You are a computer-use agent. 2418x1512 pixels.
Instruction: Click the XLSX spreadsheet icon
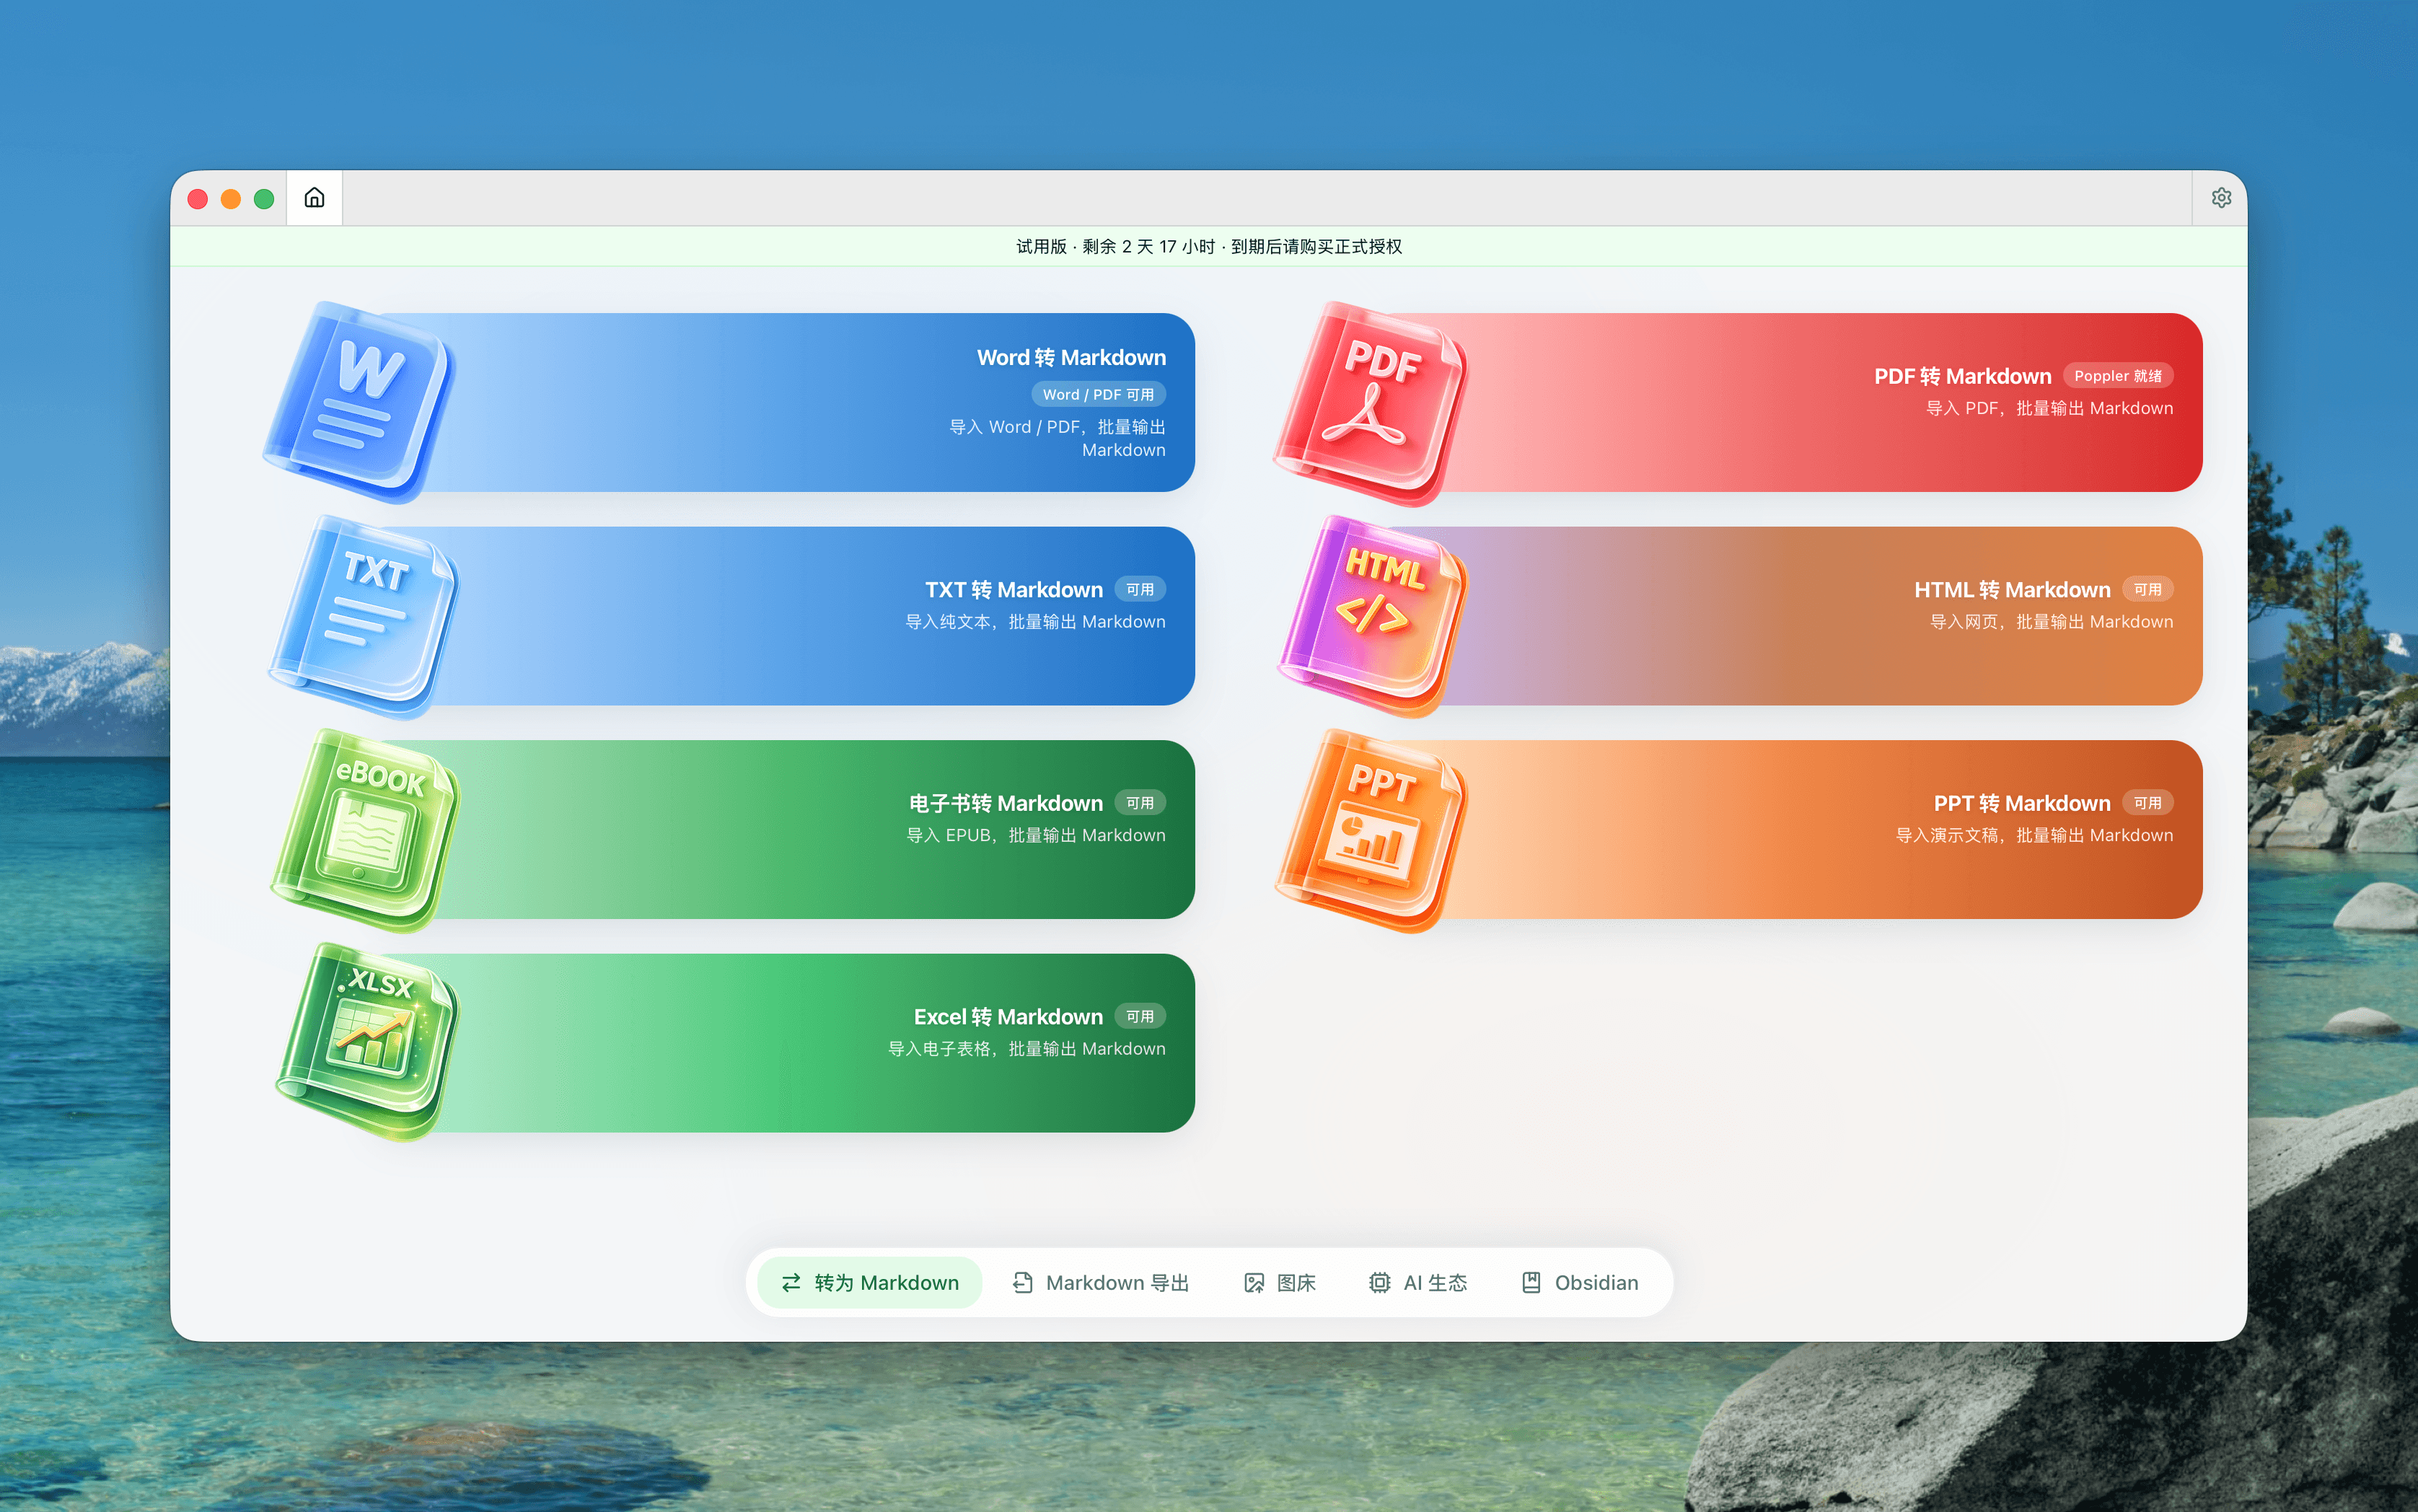tap(368, 1042)
